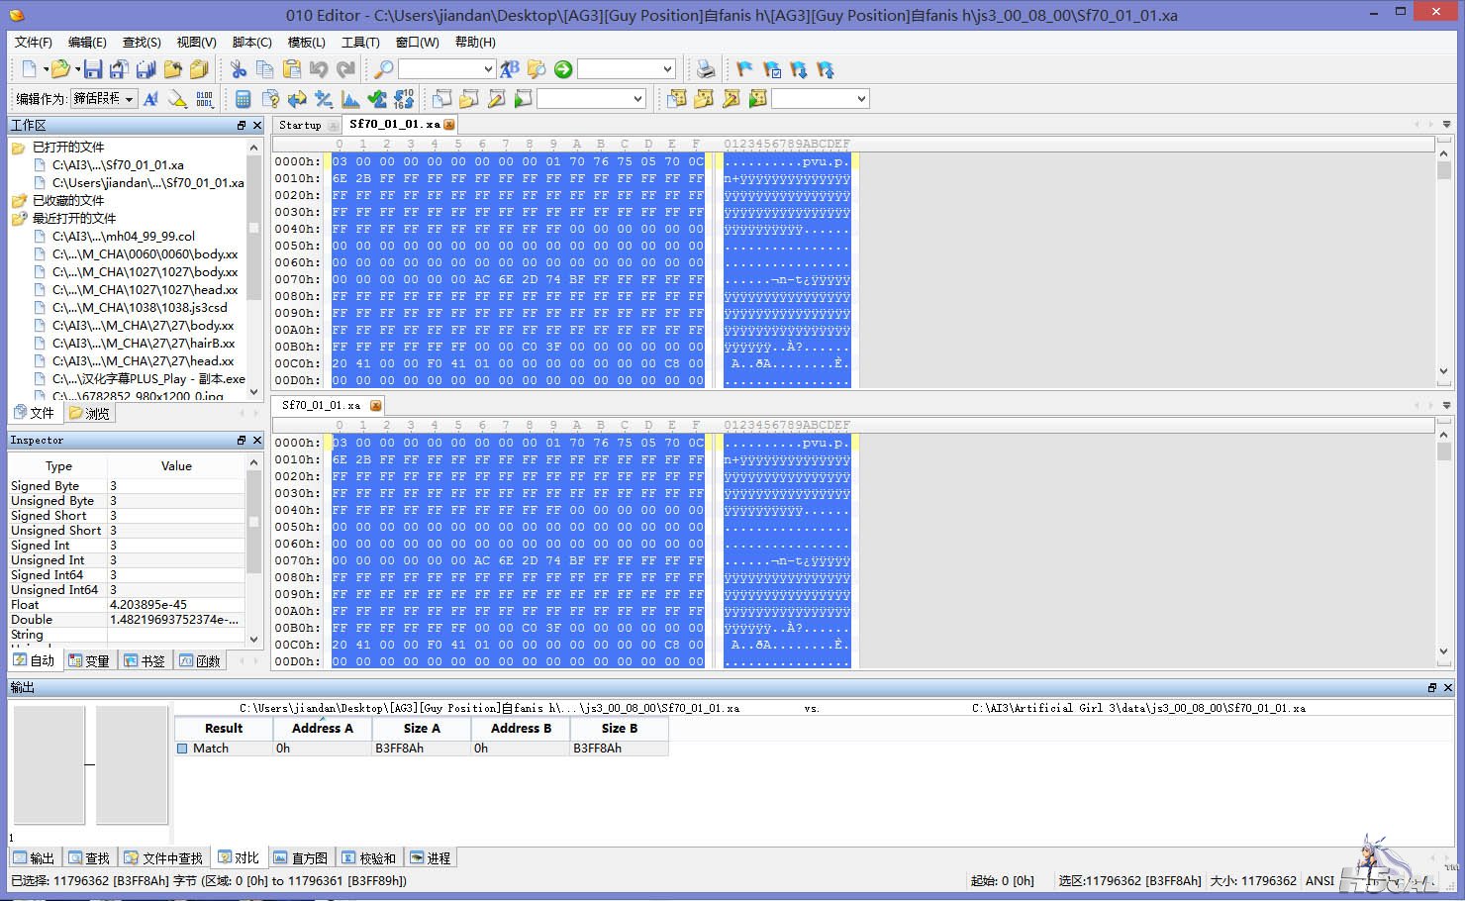Close the 工作区 workspace panel
This screenshot has height=901, width=1465.
(257, 126)
